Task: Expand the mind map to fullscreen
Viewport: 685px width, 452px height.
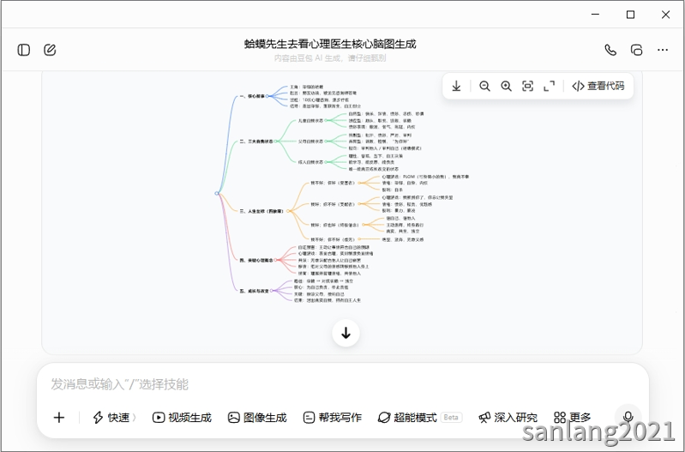Action: tap(550, 86)
